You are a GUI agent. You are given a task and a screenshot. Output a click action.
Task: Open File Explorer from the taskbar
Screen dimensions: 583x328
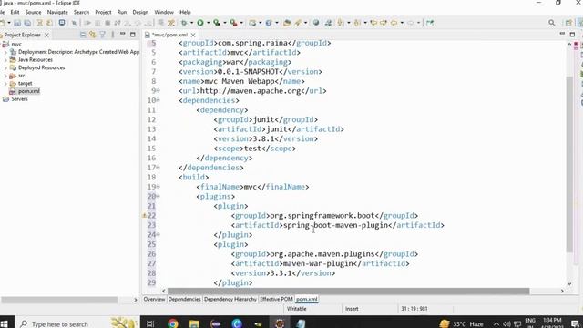coord(194,323)
